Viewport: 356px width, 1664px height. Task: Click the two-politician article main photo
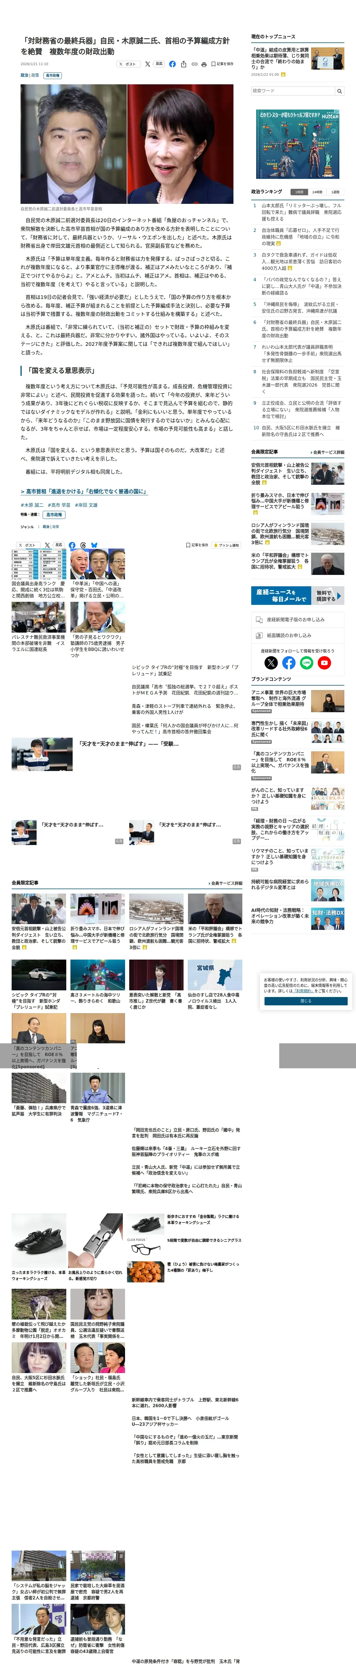(x=127, y=144)
